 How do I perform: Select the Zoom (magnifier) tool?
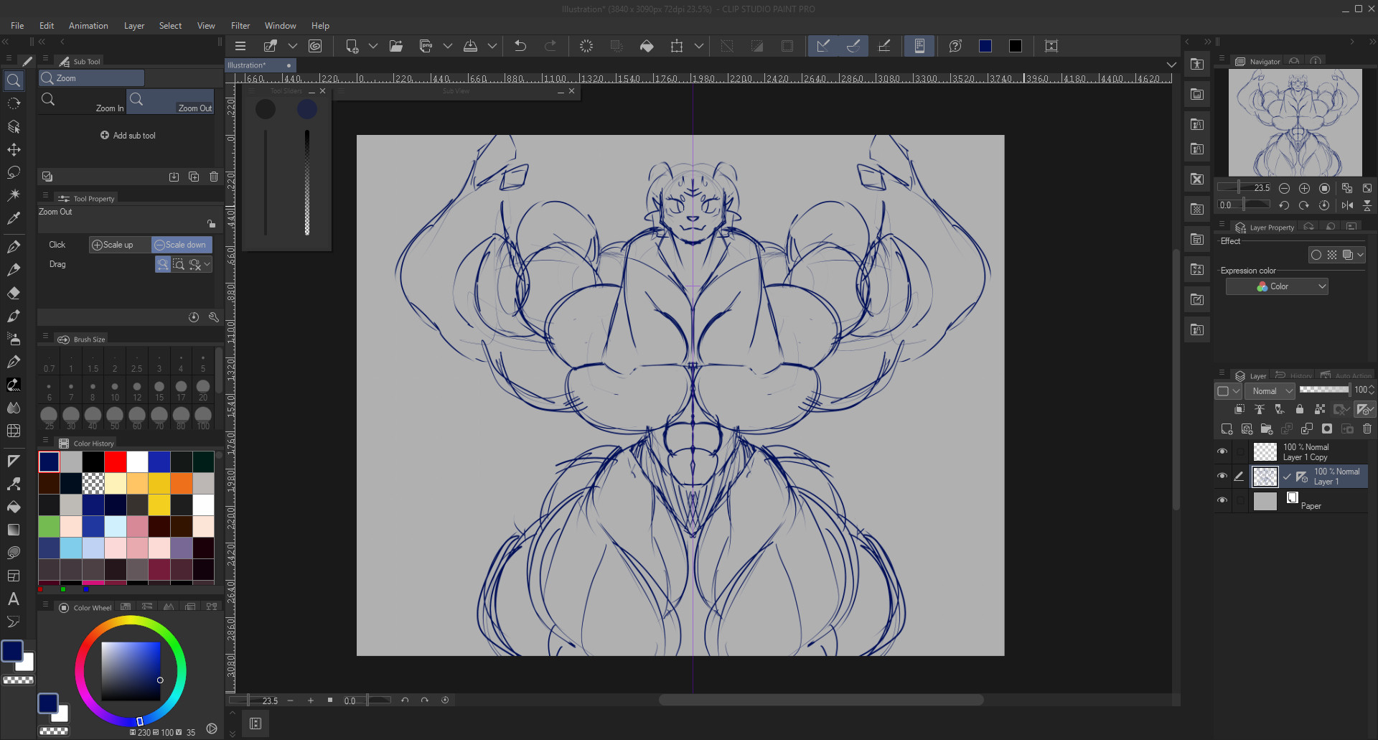click(x=14, y=80)
